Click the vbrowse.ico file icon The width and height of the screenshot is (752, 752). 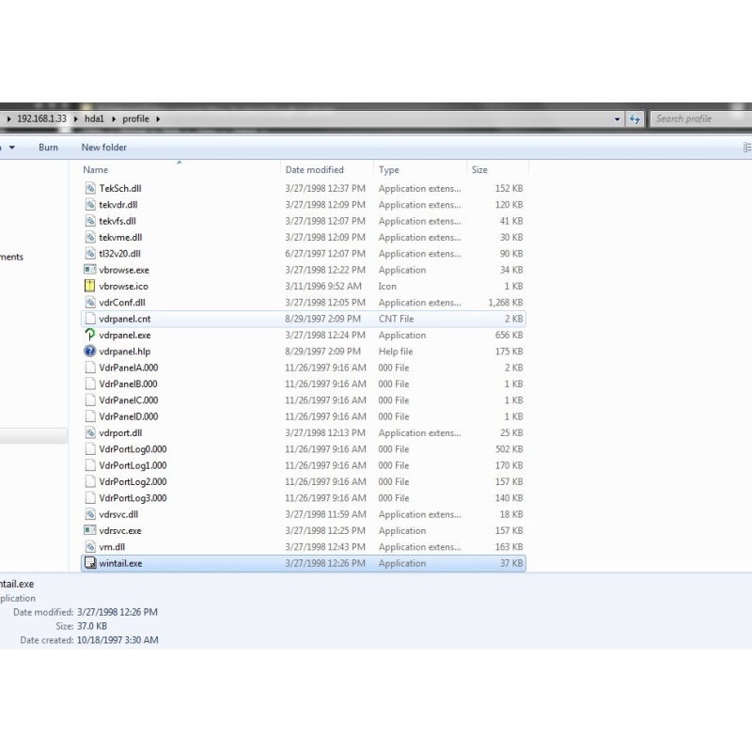click(x=90, y=287)
